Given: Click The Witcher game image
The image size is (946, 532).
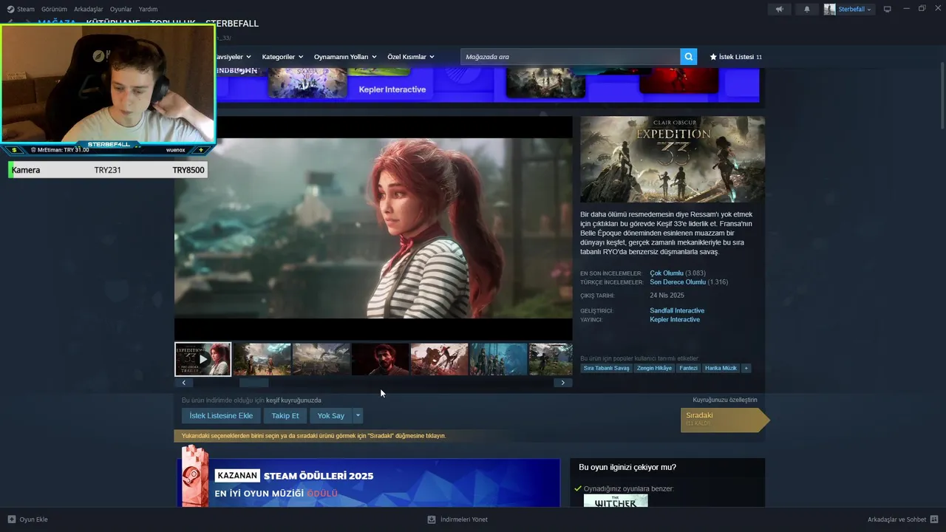Looking at the screenshot, I should pyautogui.click(x=616, y=501).
